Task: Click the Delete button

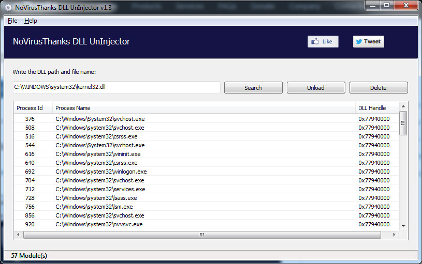Action: [x=379, y=87]
